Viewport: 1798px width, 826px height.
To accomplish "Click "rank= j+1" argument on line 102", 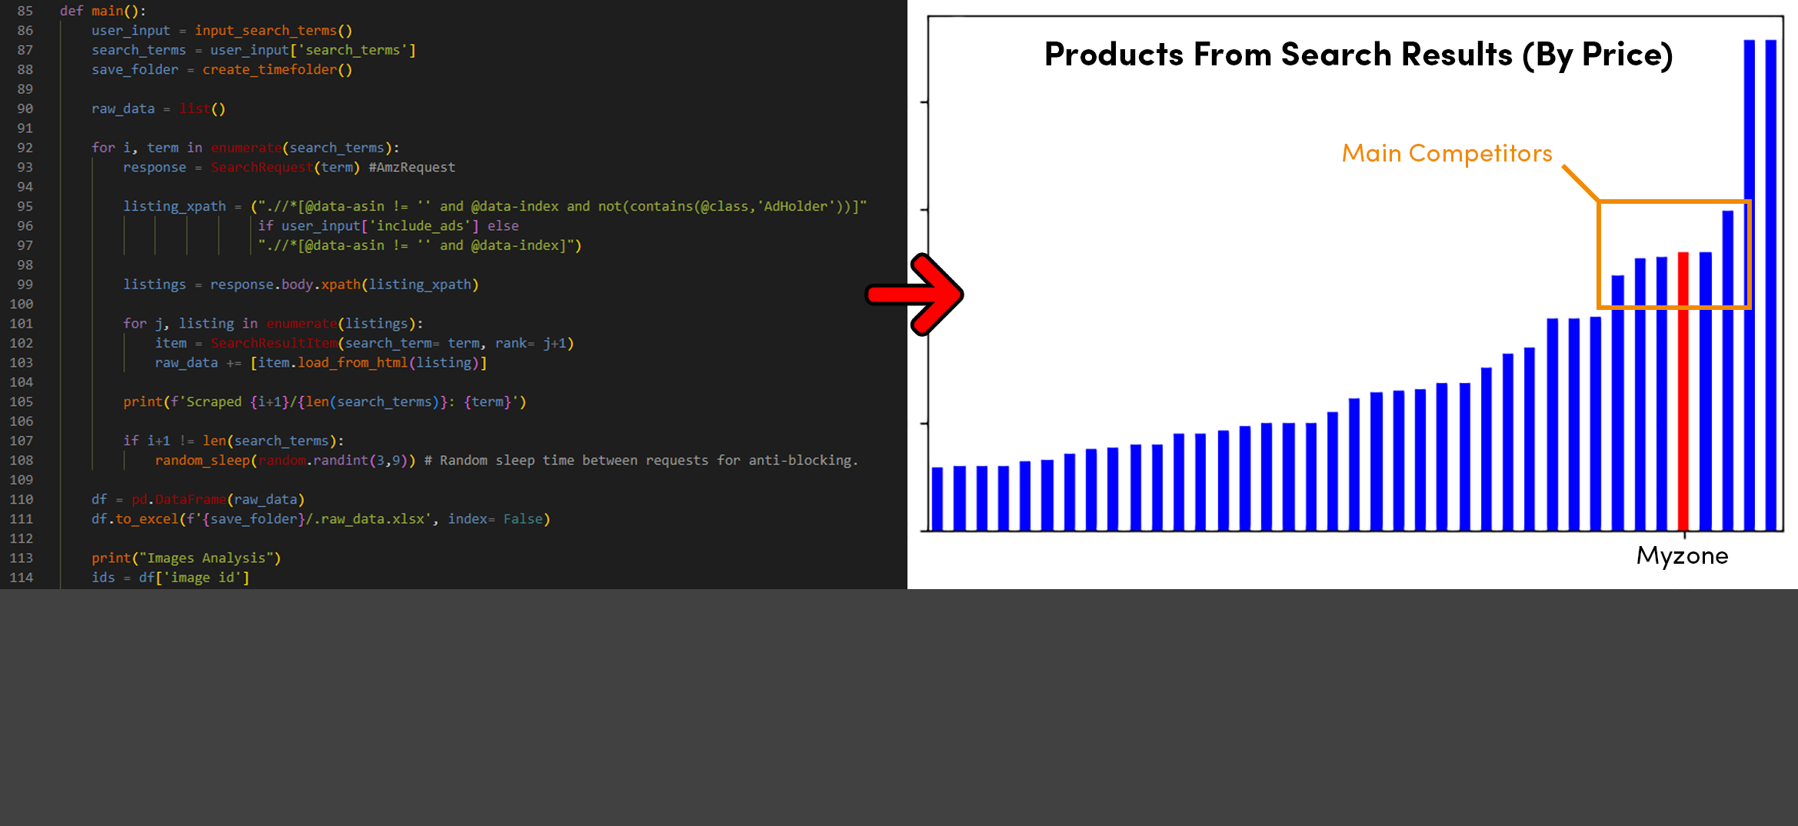I will (x=531, y=343).
